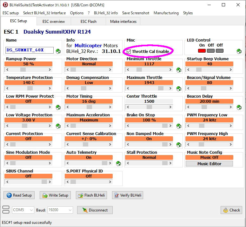This screenshot has width=246, height=227.
Task: Toggle the red LED On box
Action: coord(202,51)
